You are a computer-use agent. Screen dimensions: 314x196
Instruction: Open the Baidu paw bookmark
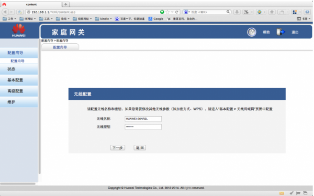130,19
